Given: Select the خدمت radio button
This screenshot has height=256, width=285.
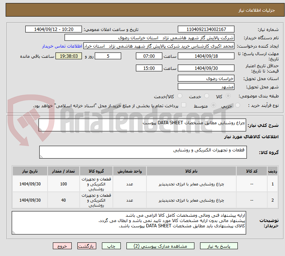Looking at the screenshot, I should coord(206,96).
